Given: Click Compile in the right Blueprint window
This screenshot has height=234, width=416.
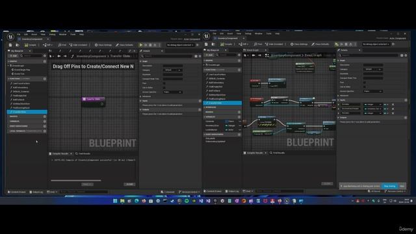Looking at the screenshot, I should point(226,44).
